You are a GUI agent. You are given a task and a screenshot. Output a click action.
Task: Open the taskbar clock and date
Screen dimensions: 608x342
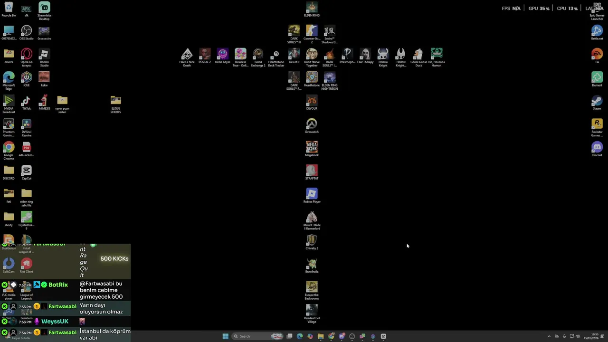(591, 336)
